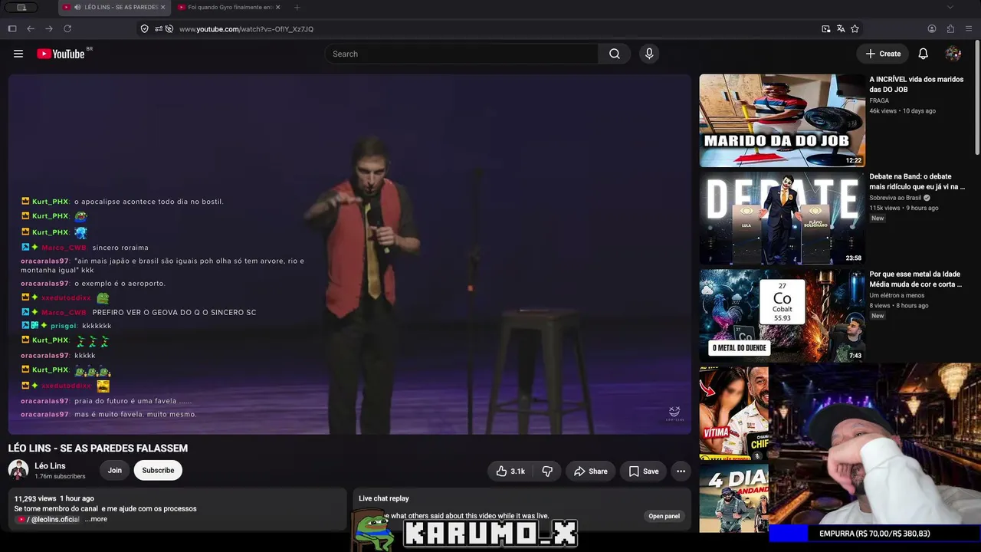Reload the page with the refresh icon
Viewport: 981px width, 552px height.
[67, 29]
